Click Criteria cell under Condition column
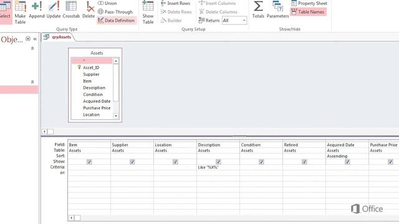The height and width of the screenshot is (224, 399). [261, 167]
